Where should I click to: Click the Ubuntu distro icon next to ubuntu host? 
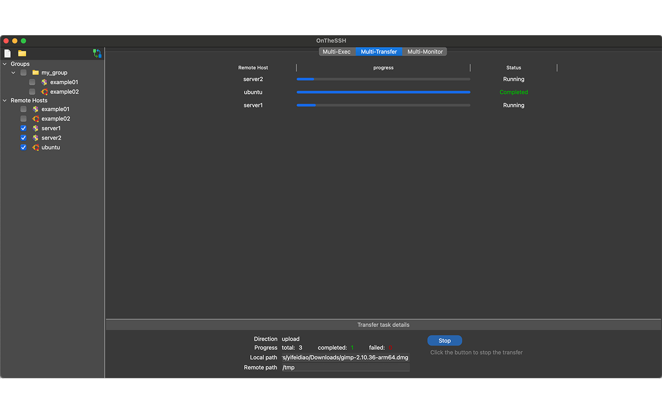coord(35,147)
